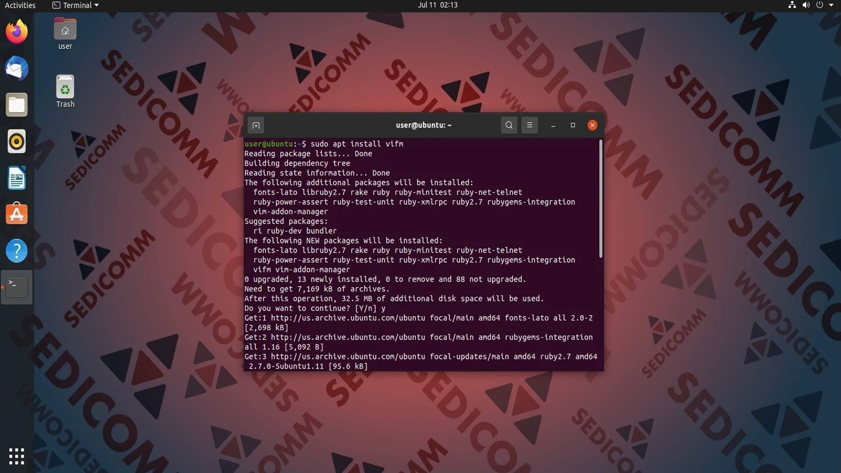
Task: Open the clock and calendar panel
Action: [437, 5]
